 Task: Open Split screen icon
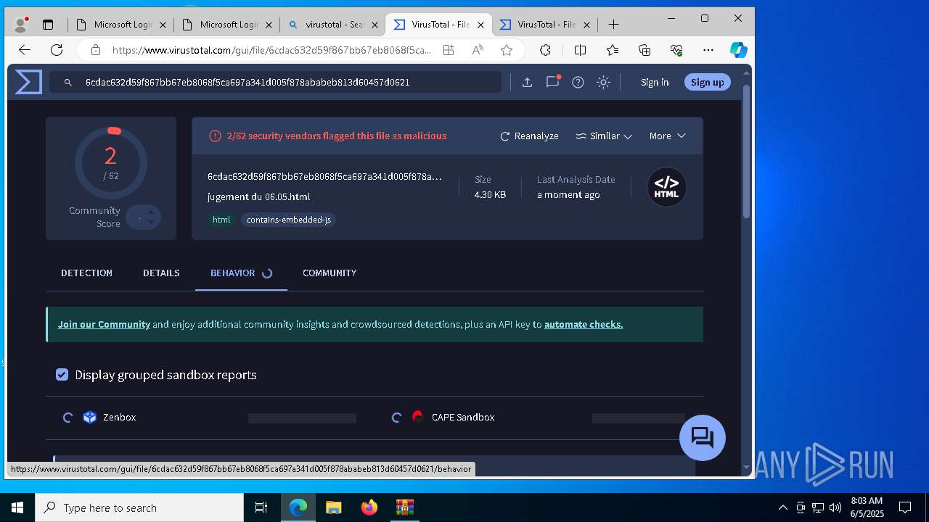(x=580, y=50)
